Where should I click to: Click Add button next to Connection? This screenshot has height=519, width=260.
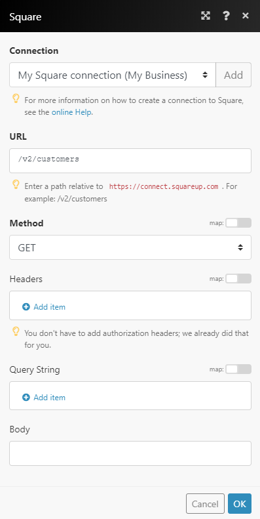point(234,75)
